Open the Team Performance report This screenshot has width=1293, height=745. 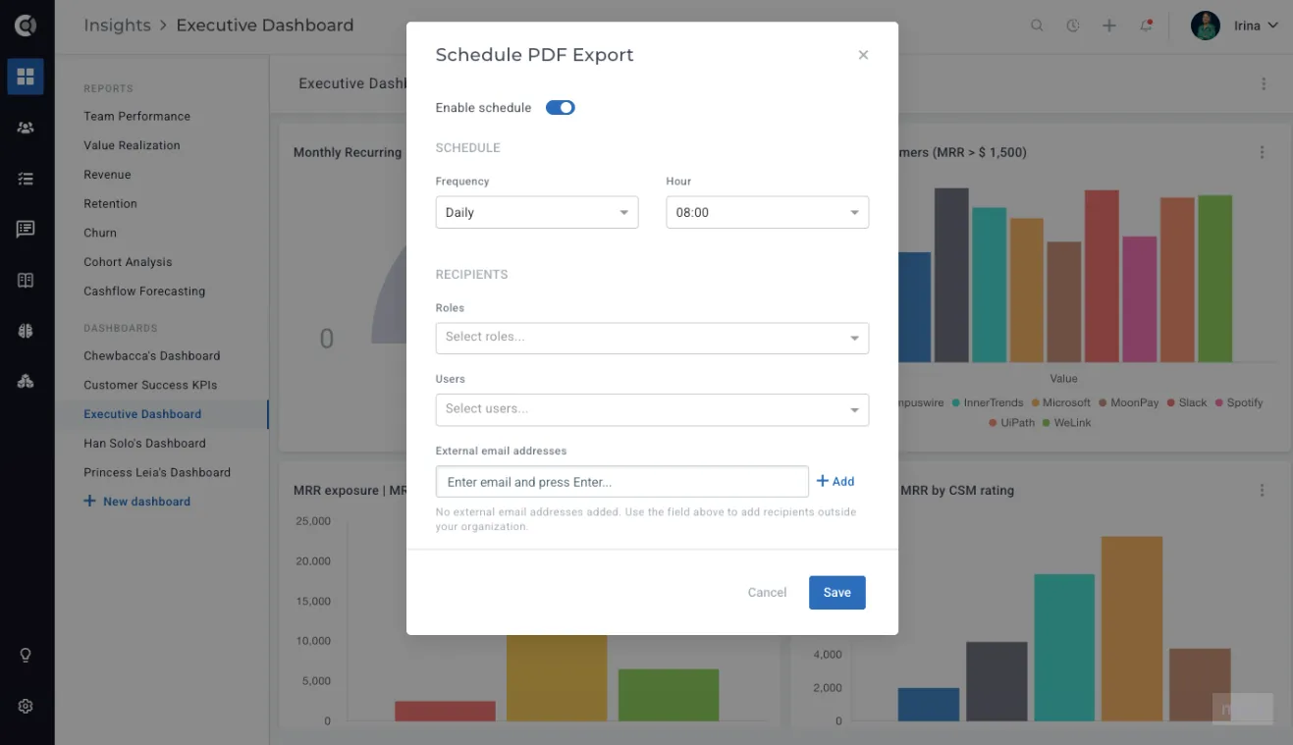coord(137,116)
